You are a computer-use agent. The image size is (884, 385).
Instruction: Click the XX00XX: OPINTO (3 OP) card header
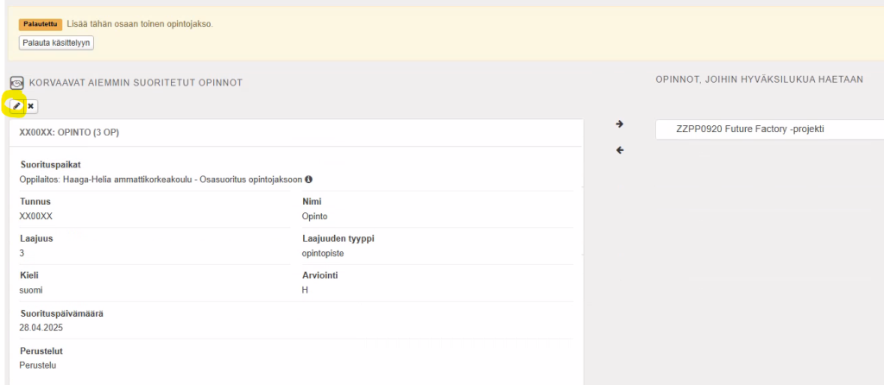tap(68, 133)
